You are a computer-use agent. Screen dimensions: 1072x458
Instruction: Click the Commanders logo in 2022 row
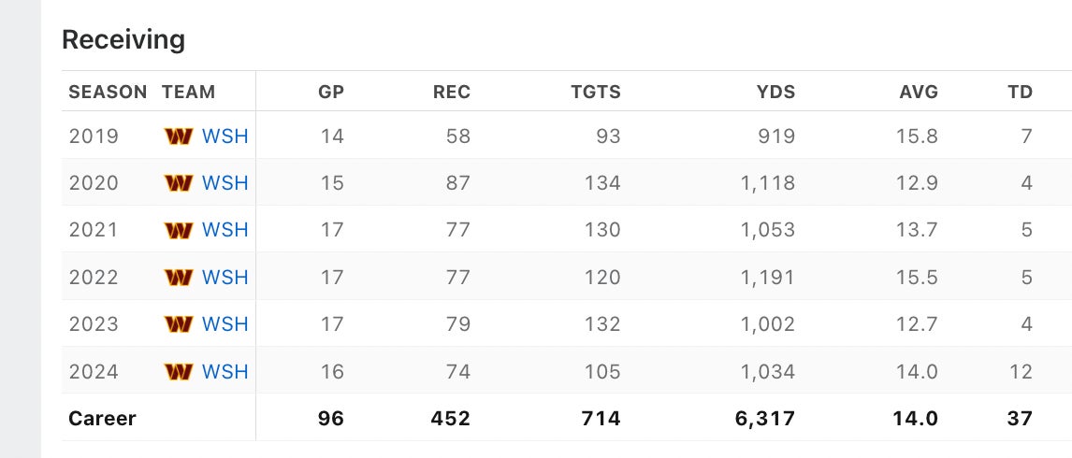point(178,278)
